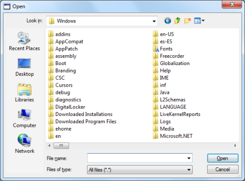Image resolution: width=245 pixels, height=181 pixels.
Task: Select the inf folder icon
Action: tap(155, 85)
